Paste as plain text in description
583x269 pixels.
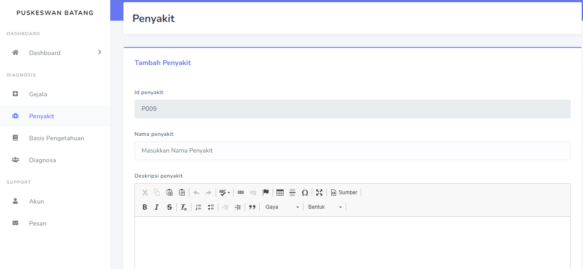[x=182, y=192]
